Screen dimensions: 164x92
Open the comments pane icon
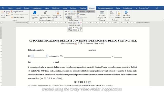tap(157, 8)
